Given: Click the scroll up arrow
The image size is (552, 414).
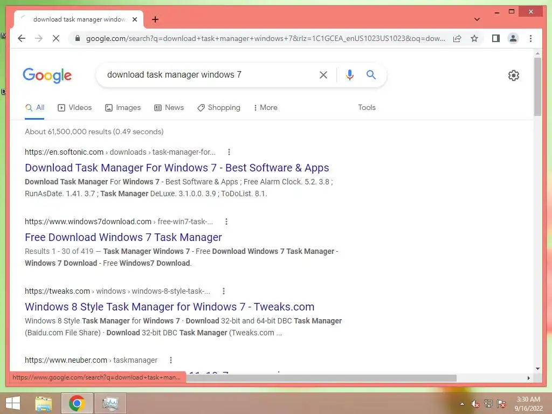Looking at the screenshot, I should [x=537, y=53].
